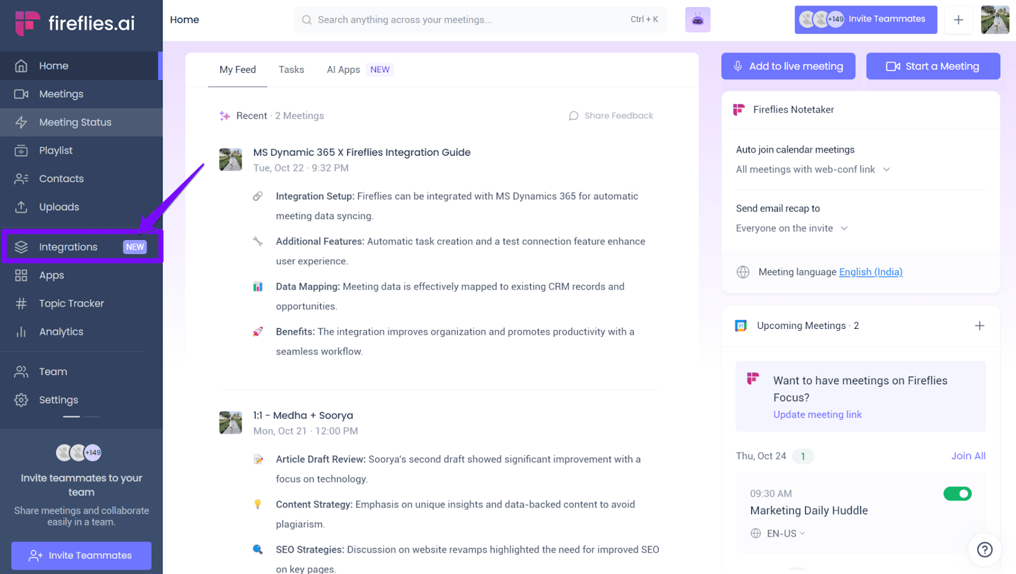Click the Playlist icon
The width and height of the screenshot is (1016, 574).
[x=21, y=150]
